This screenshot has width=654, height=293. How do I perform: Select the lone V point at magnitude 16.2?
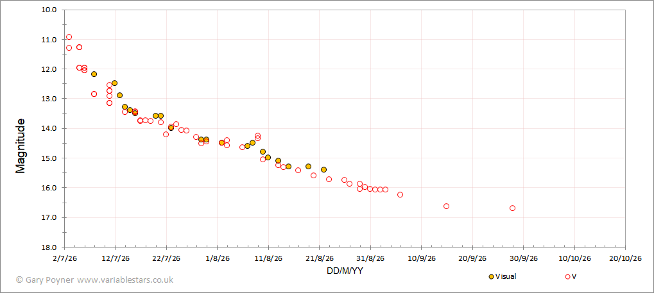click(x=400, y=195)
